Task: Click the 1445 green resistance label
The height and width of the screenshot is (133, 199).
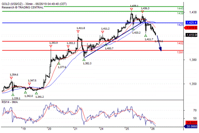Action: click(180, 9)
